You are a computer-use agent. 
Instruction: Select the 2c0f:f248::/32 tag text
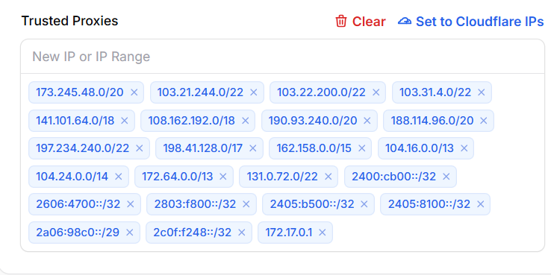pos(192,233)
